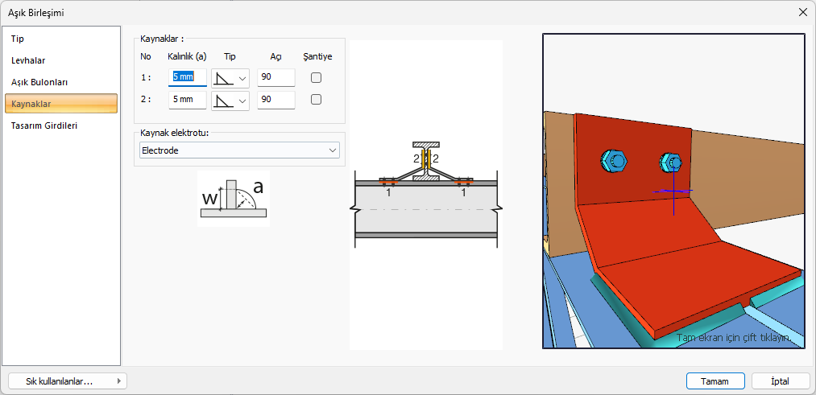Click the left blue bolt in 3D preview
The image size is (816, 395).
click(x=613, y=161)
